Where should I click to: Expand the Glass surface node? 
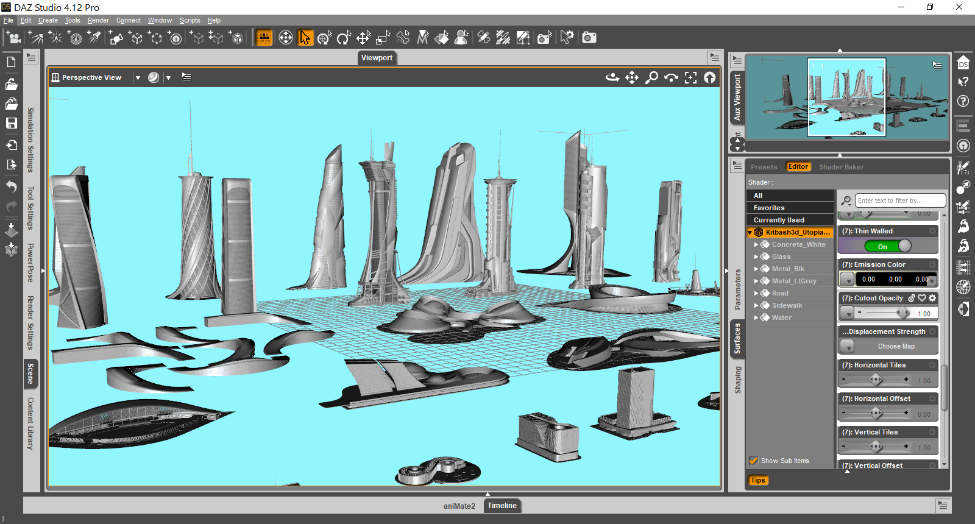pyautogui.click(x=757, y=257)
